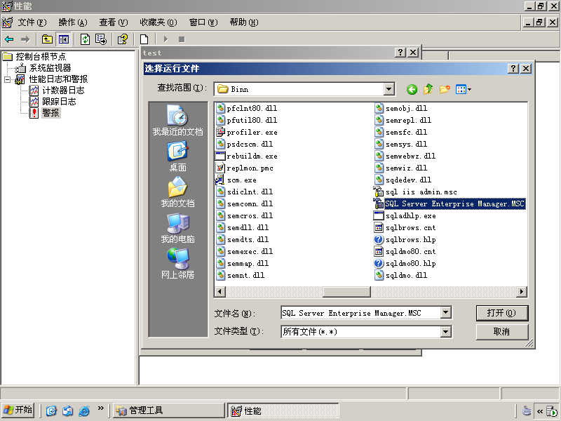The height and width of the screenshot is (421, 561).
Task: Select the semwebwz.dll file
Action: (x=405, y=156)
